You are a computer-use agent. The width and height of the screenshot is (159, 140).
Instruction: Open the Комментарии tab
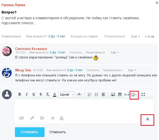pos(11,36)
